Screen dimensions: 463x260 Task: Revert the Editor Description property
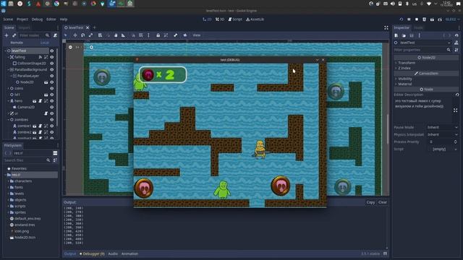(x=457, y=95)
